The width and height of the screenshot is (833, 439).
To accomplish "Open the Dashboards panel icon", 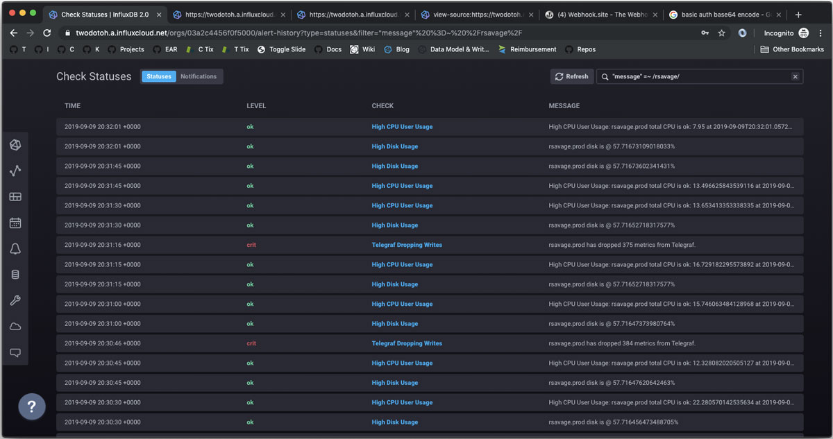I will [x=15, y=196].
